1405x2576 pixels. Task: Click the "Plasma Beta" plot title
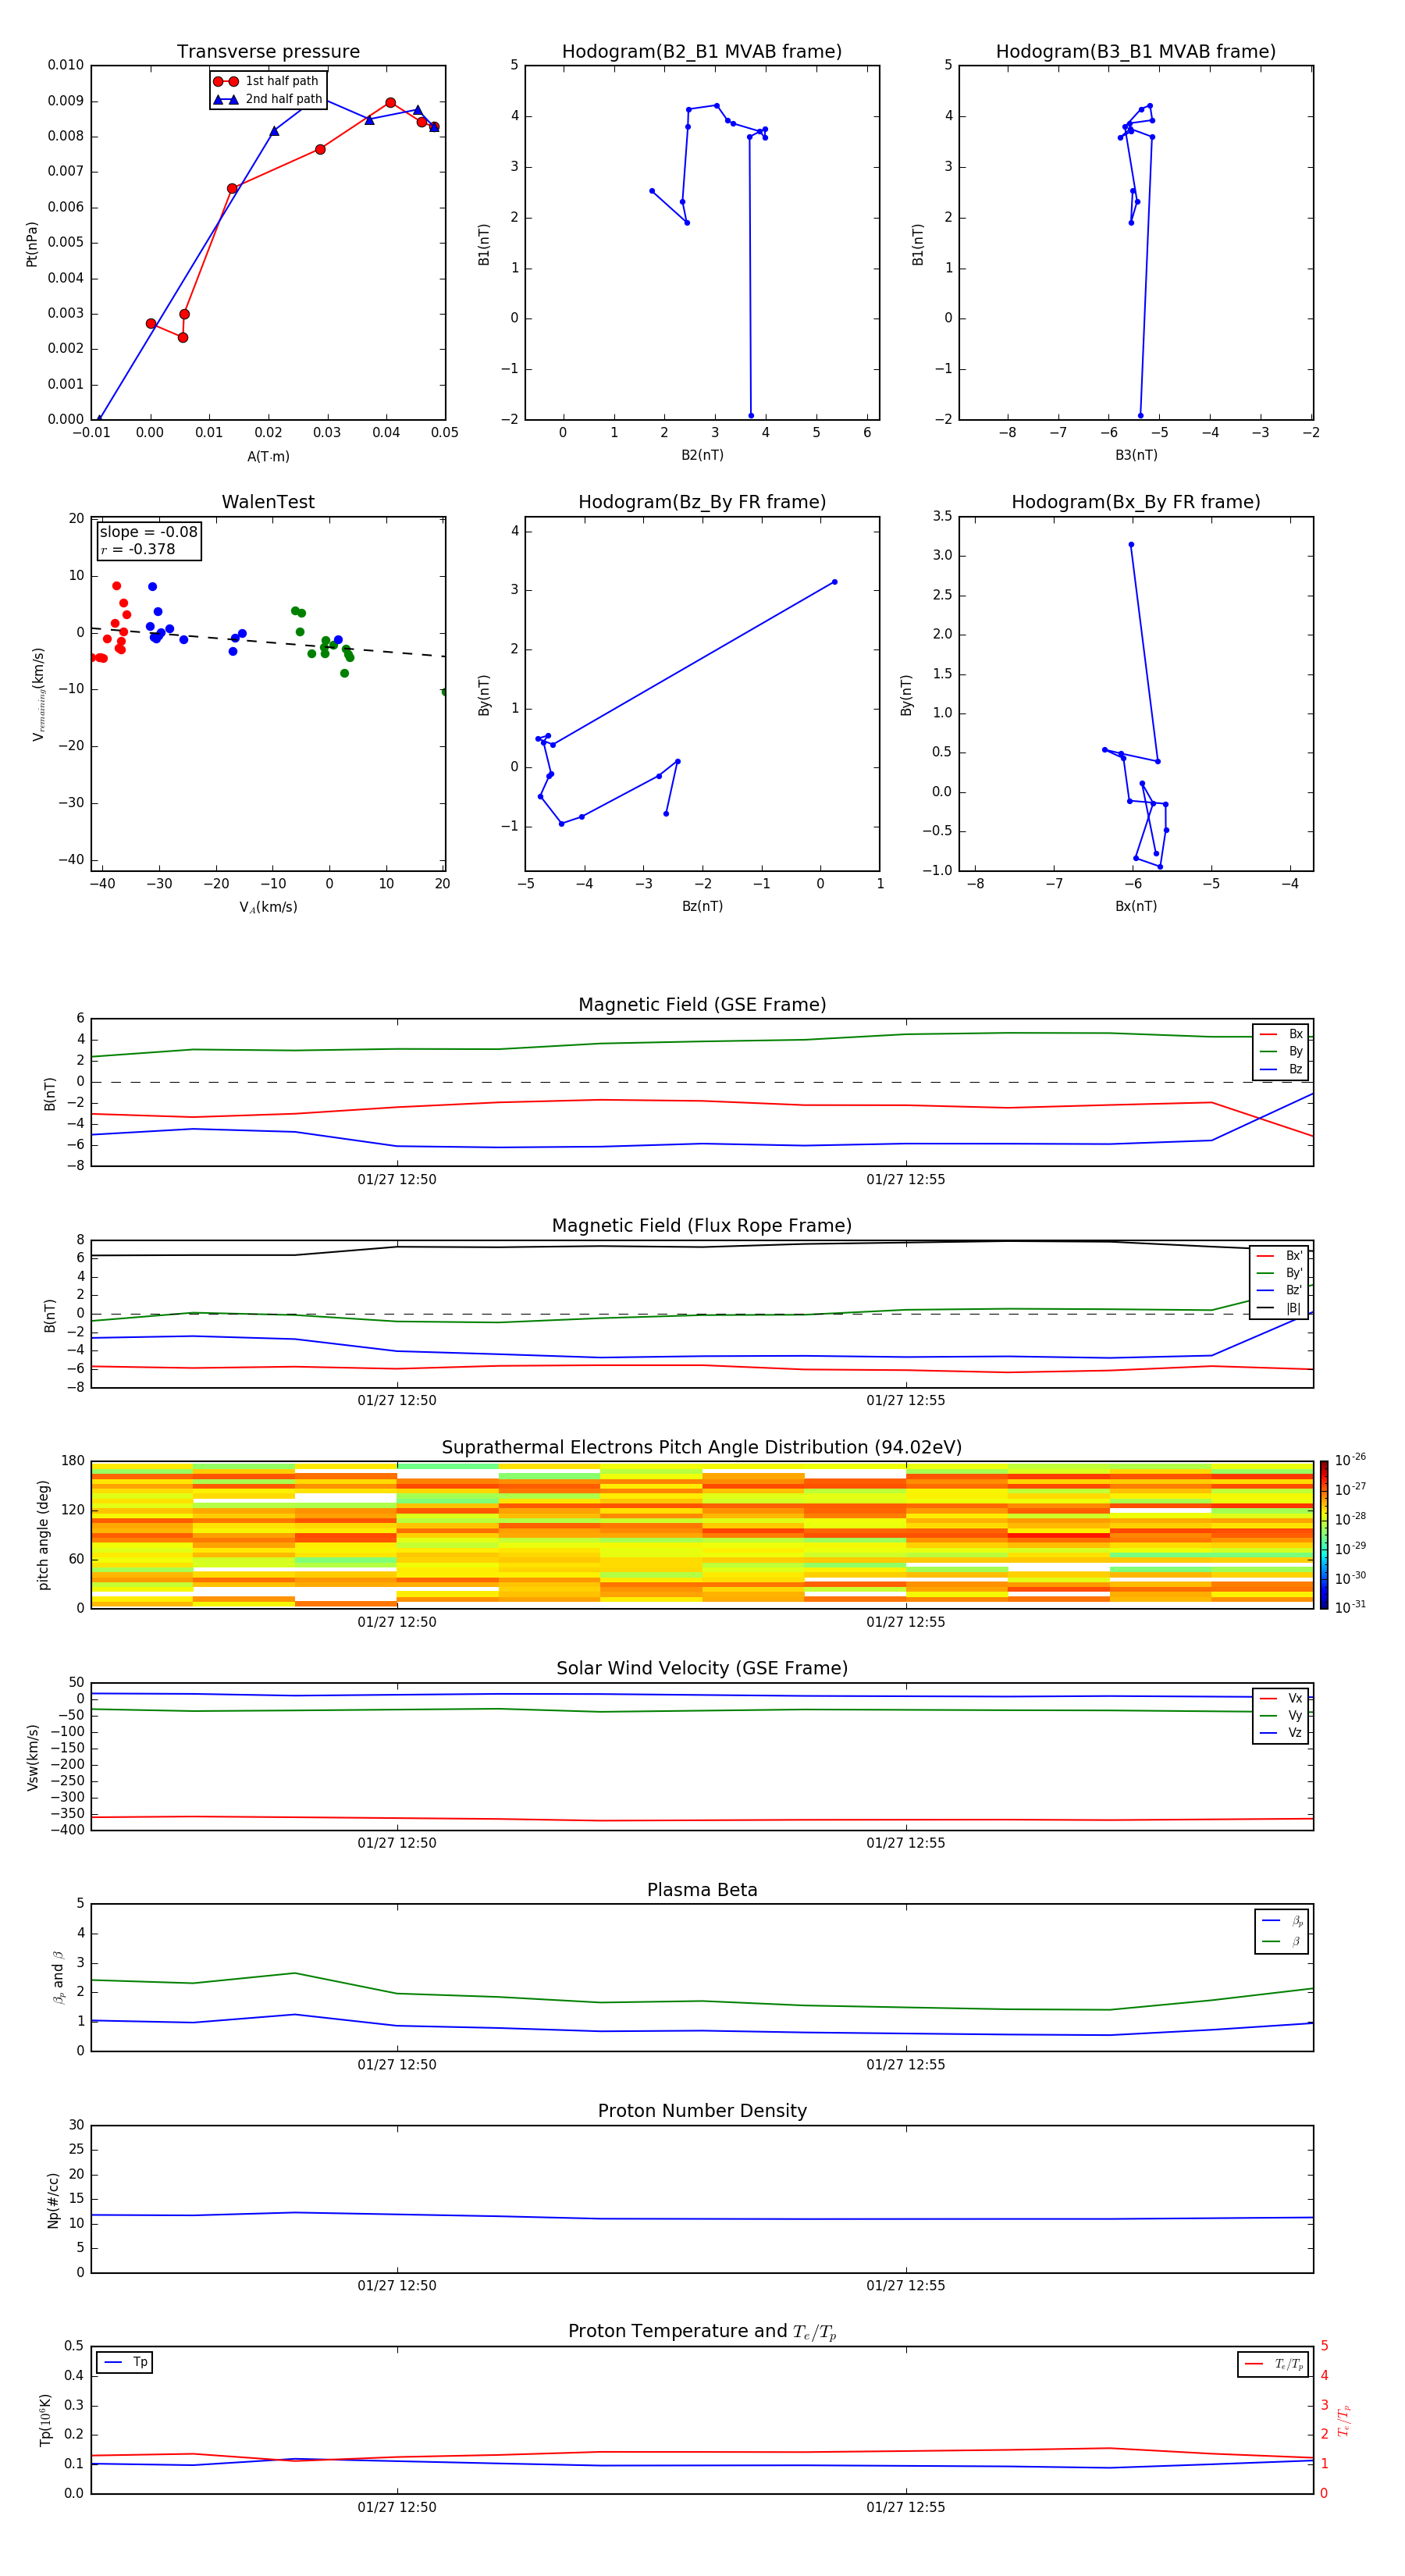702,1890
